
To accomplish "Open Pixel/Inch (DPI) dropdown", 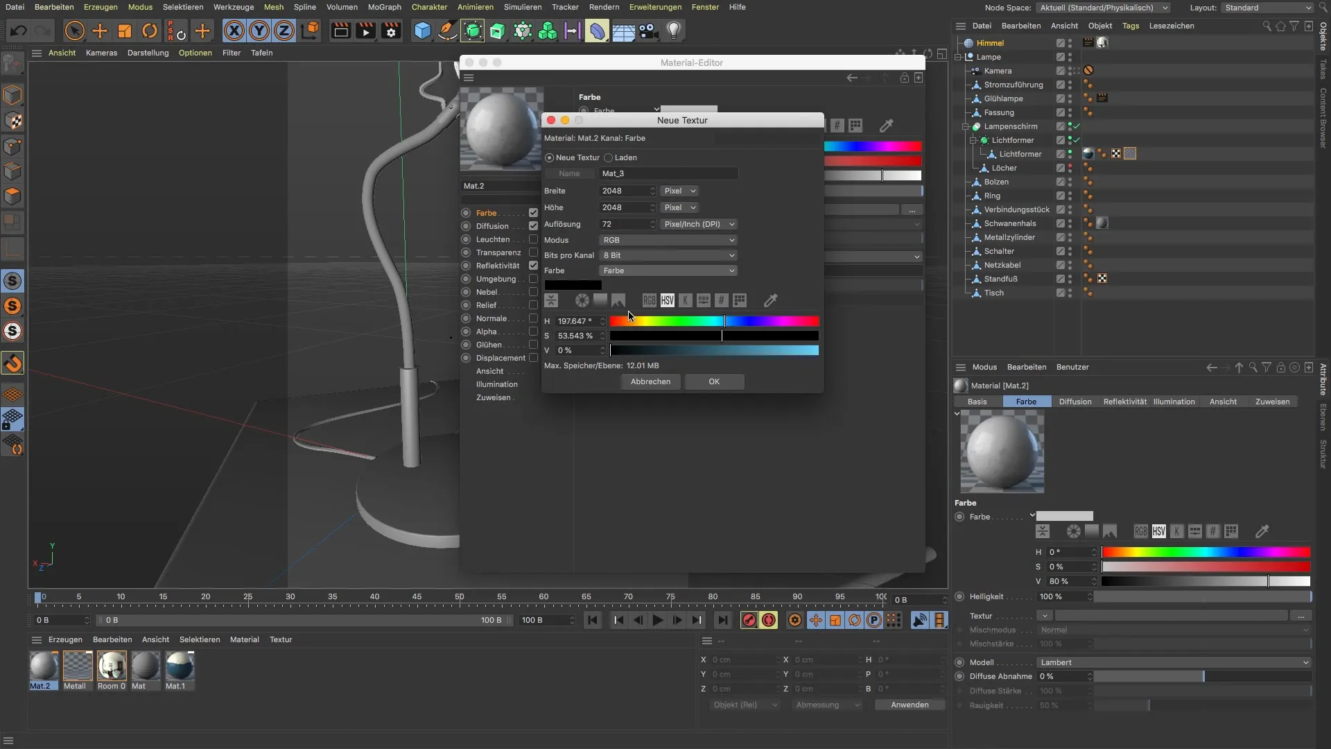I will [x=699, y=224].
